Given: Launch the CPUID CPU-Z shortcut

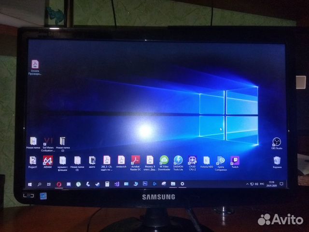Looking at the screenshot, I should (192, 160).
